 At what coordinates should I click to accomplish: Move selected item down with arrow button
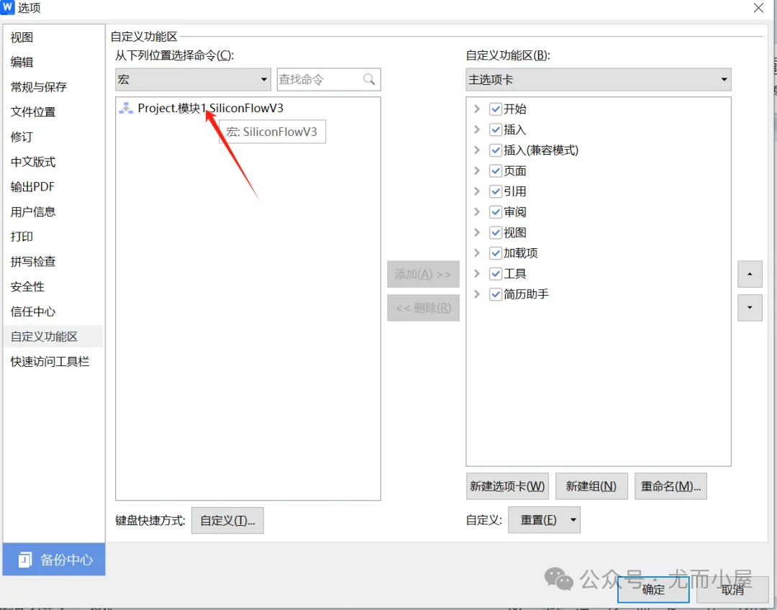point(750,308)
